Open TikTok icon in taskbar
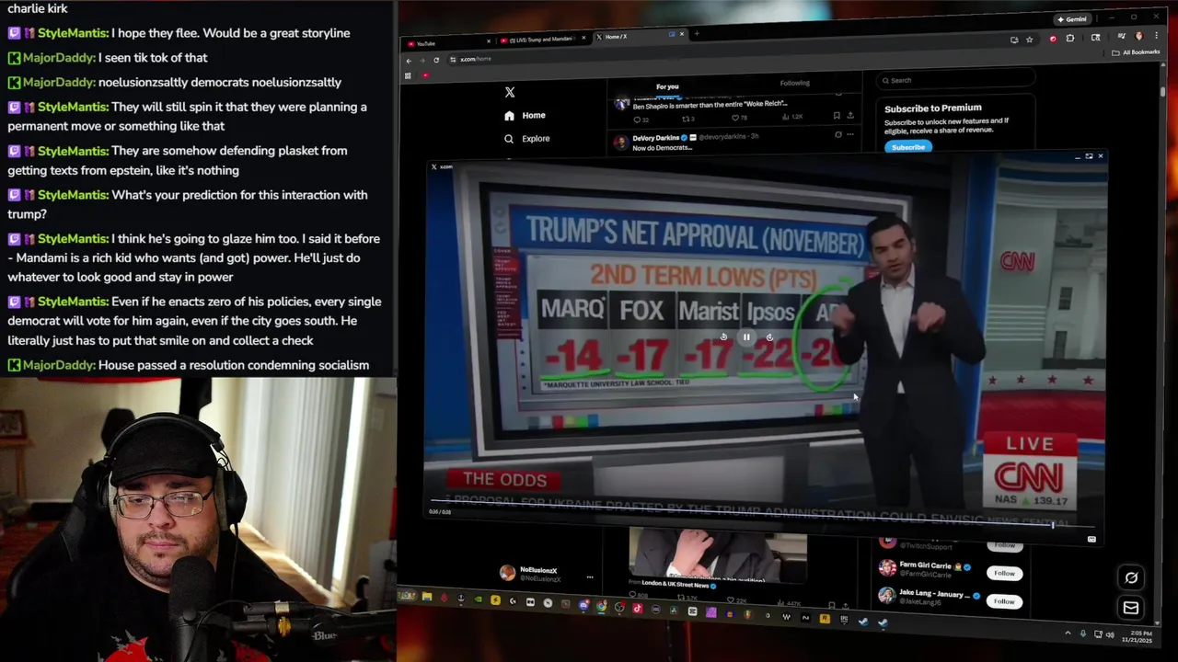The height and width of the screenshot is (662, 1178). pyautogui.click(x=637, y=608)
